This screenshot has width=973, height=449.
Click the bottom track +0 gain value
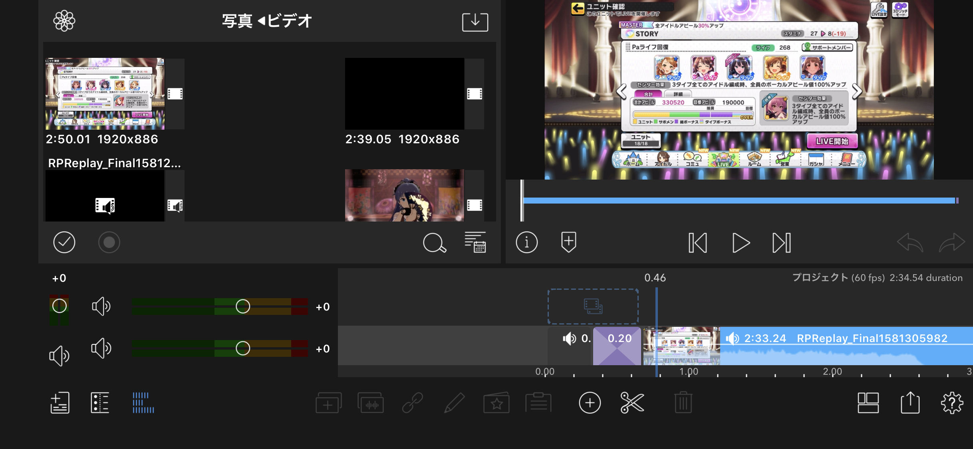pyautogui.click(x=323, y=349)
